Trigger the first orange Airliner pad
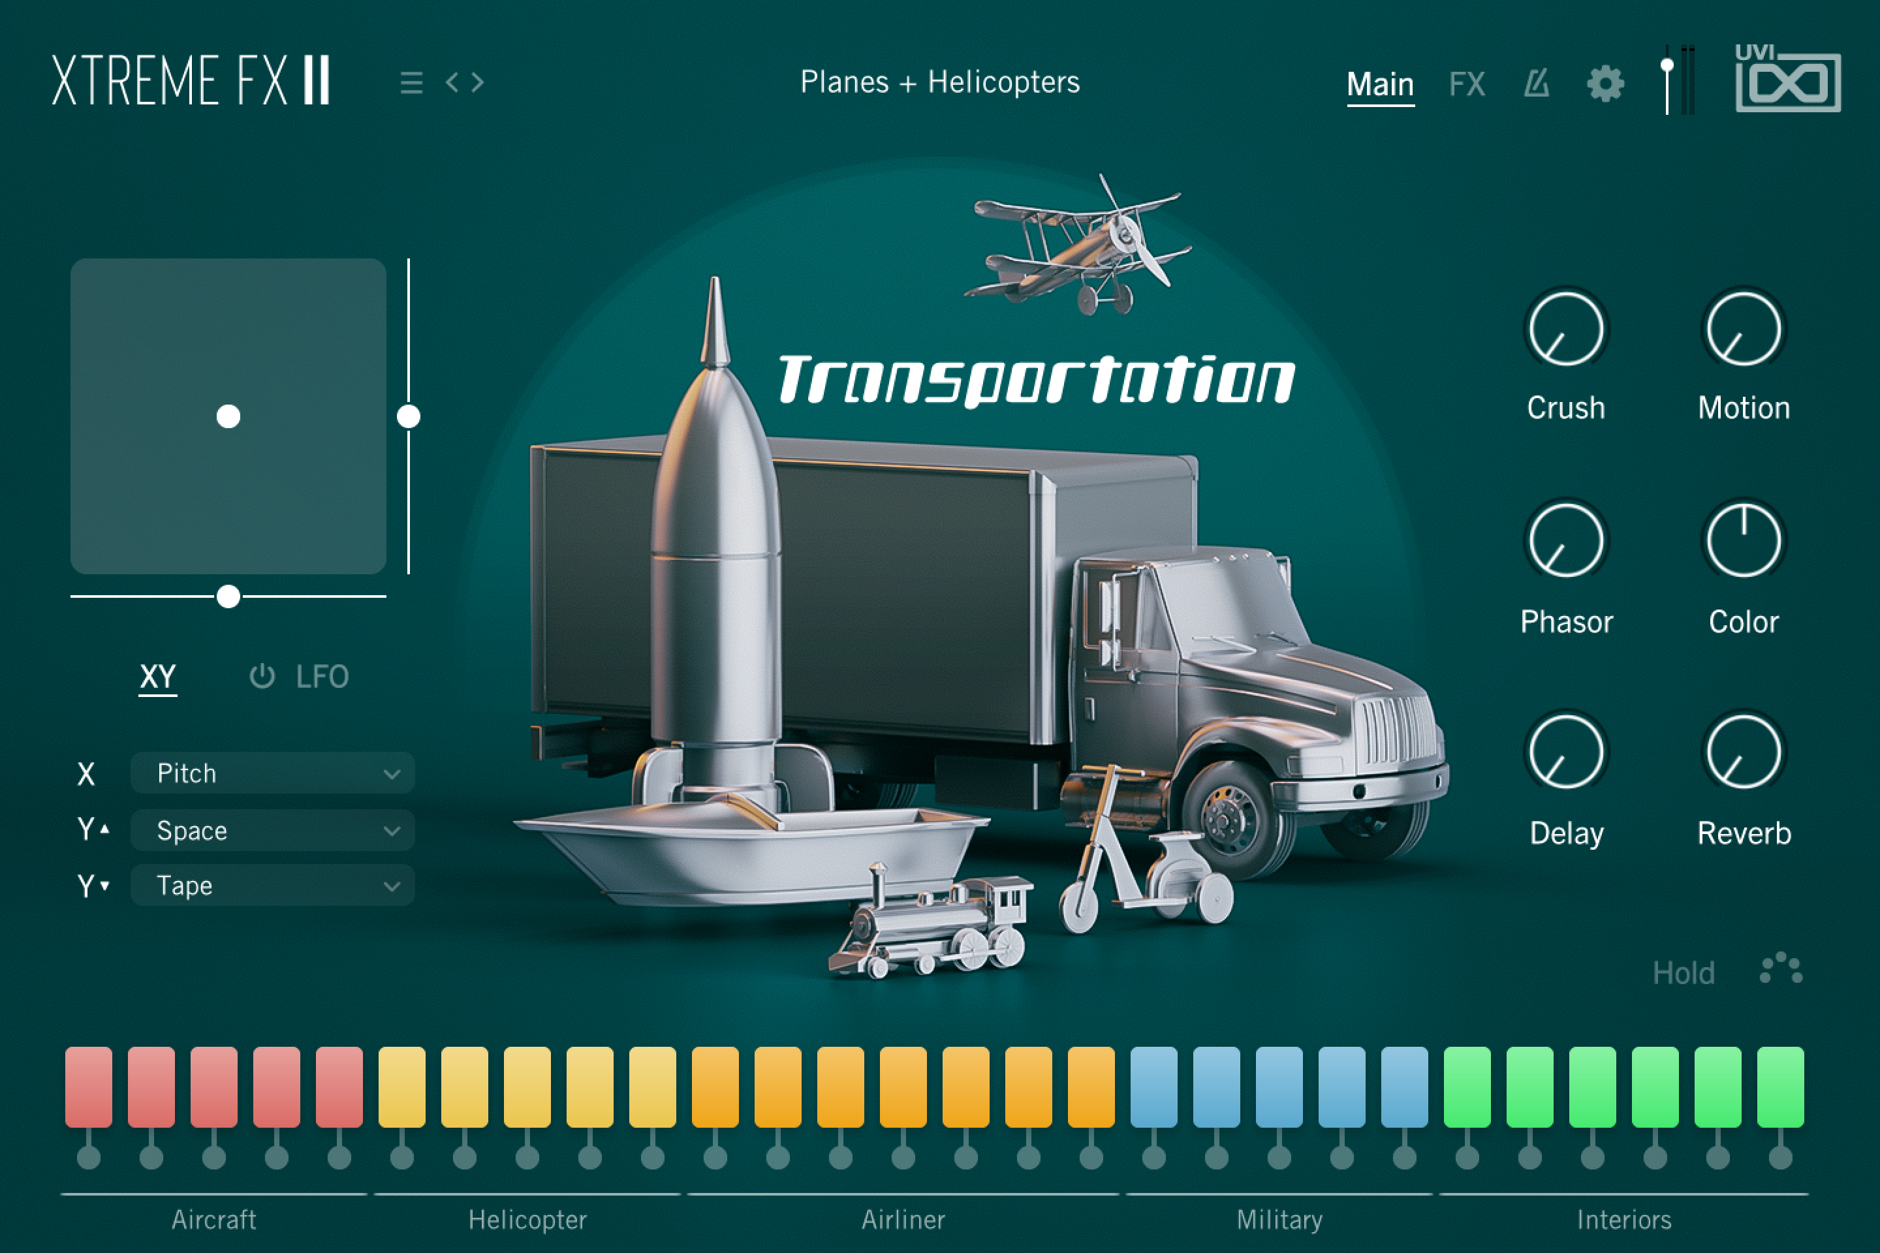 [715, 1087]
